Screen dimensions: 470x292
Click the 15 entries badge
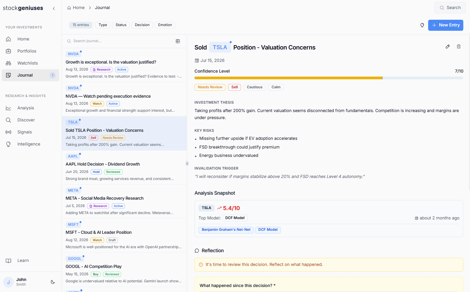(81, 25)
